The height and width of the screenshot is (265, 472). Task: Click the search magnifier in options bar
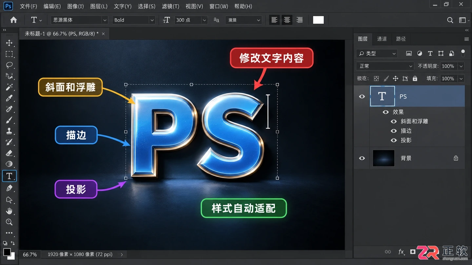[450, 20]
